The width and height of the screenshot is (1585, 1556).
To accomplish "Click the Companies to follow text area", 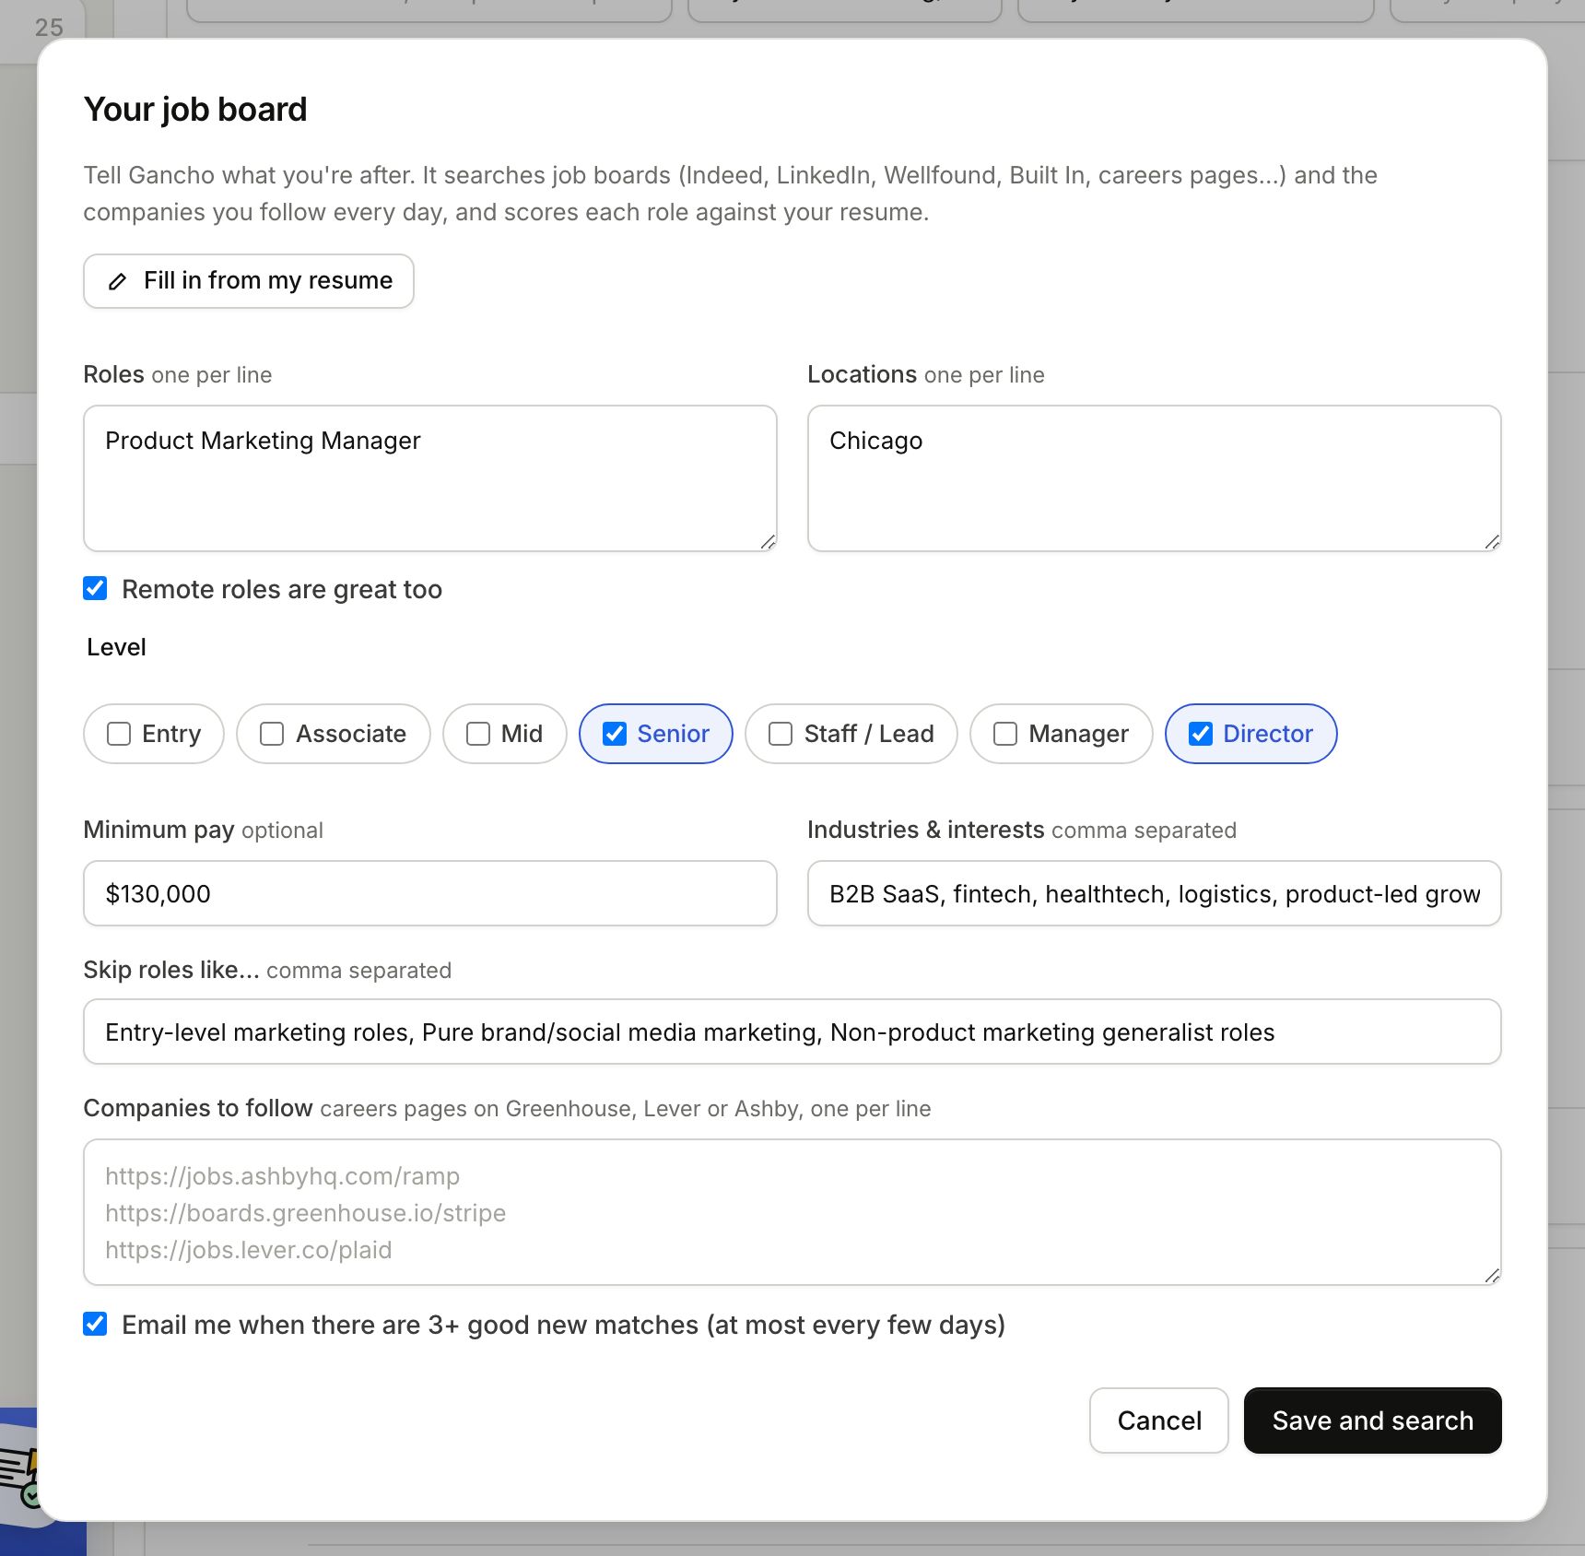I will (792, 1212).
